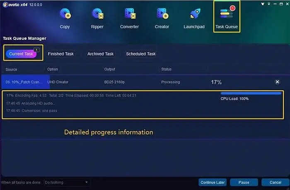
Task: Switch to Archived Task tab
Action: 100,54
